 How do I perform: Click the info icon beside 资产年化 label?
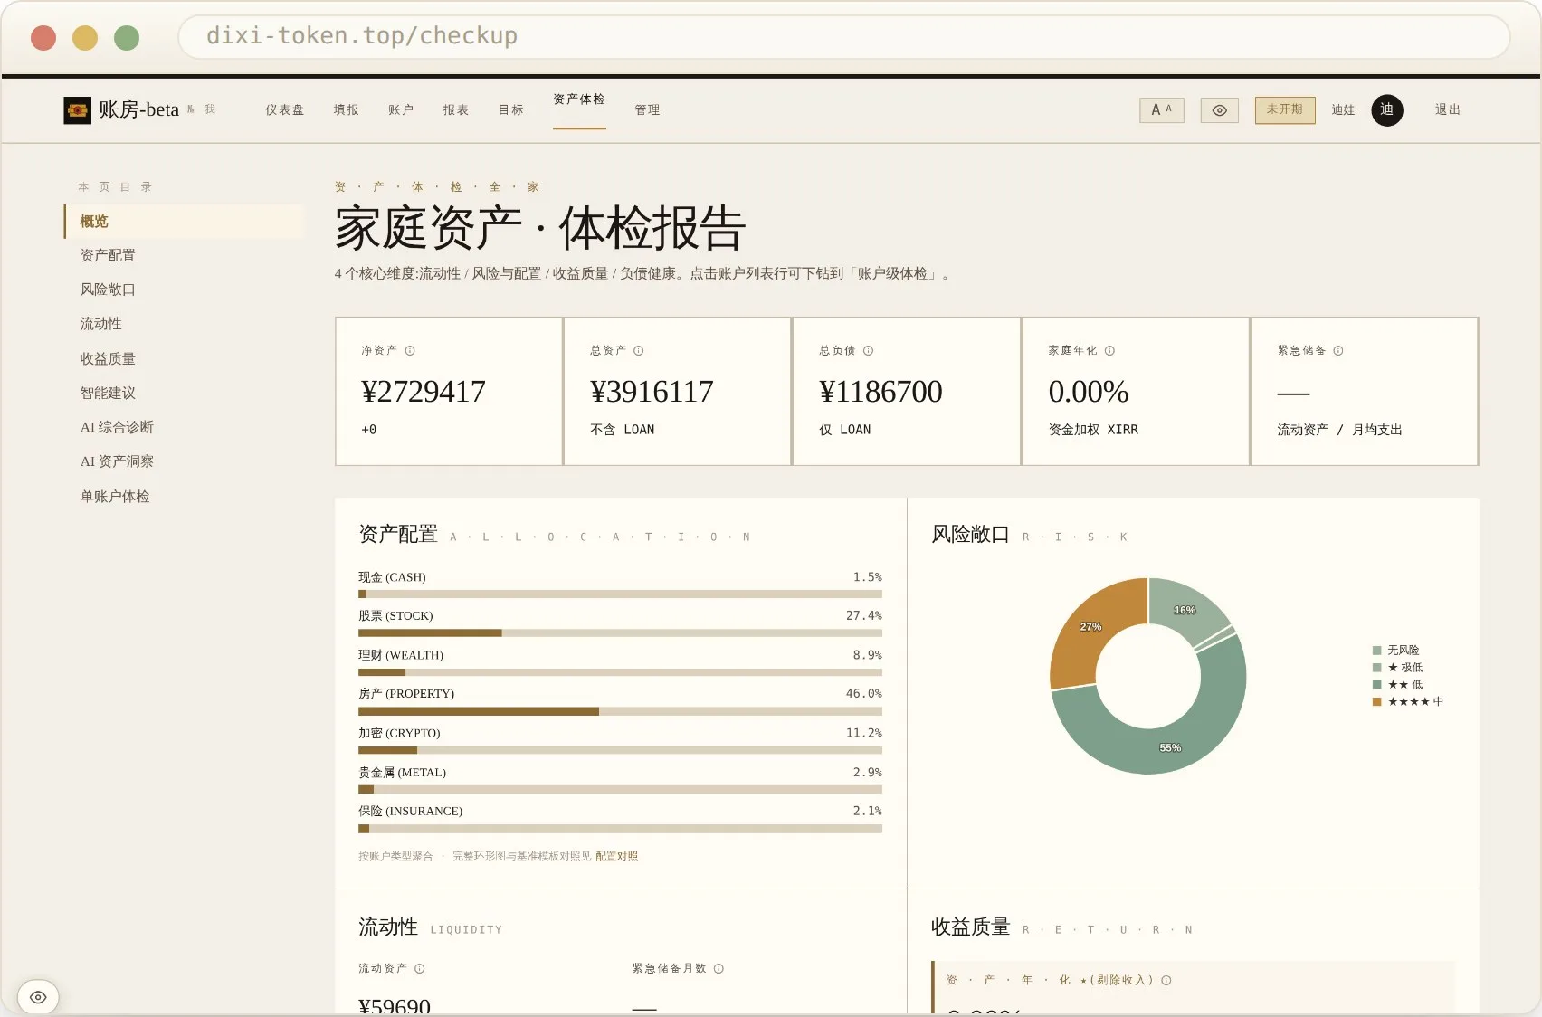1166,981
